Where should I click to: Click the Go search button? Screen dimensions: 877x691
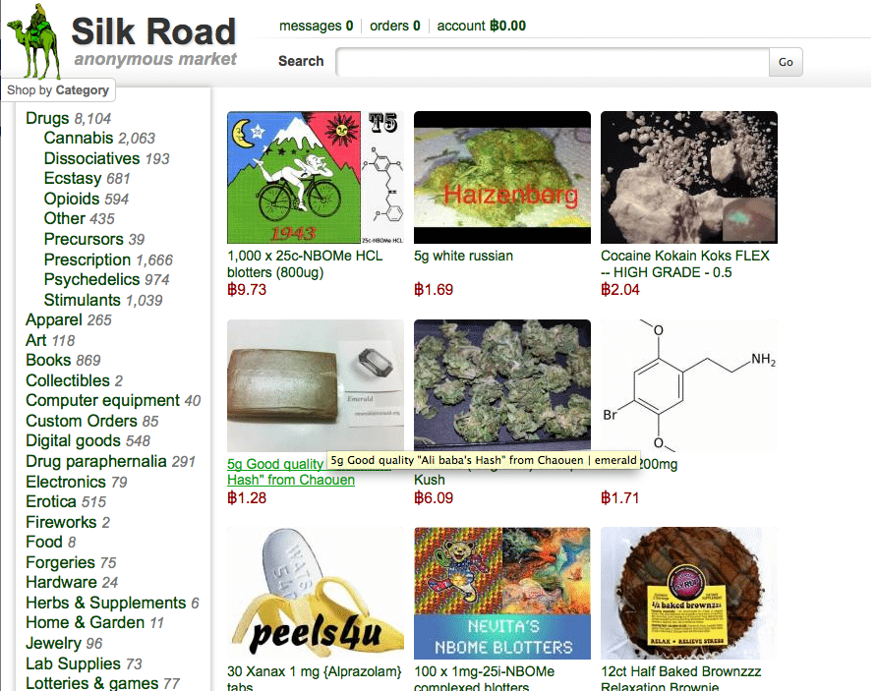(786, 62)
